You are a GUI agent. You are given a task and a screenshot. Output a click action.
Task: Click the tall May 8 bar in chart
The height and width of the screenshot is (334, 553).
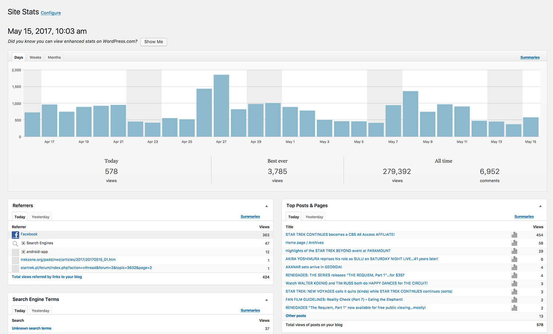[410, 114]
